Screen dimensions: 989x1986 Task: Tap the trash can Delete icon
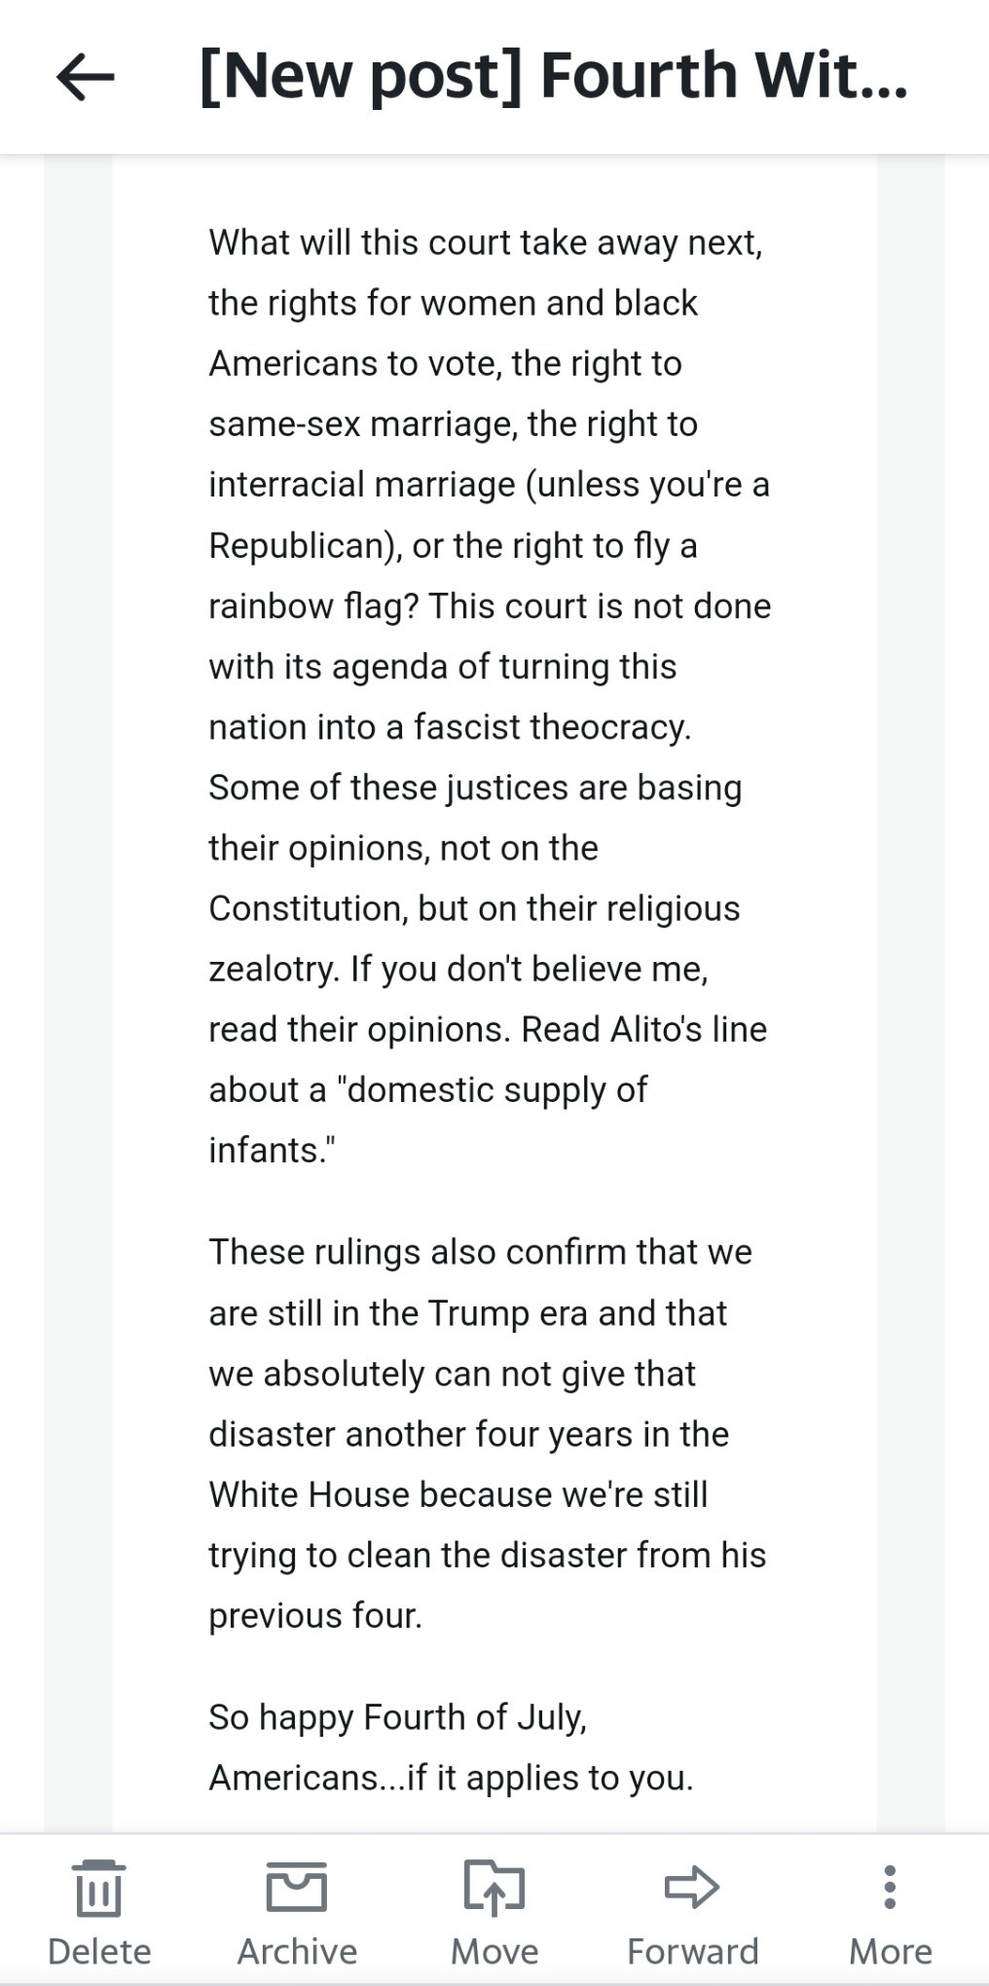coord(99,1888)
